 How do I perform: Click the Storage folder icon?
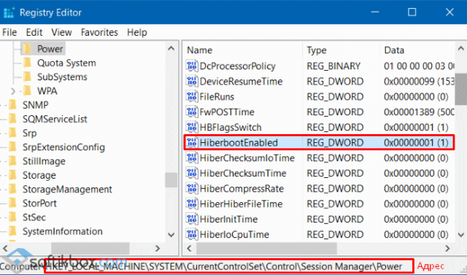pos(13,175)
